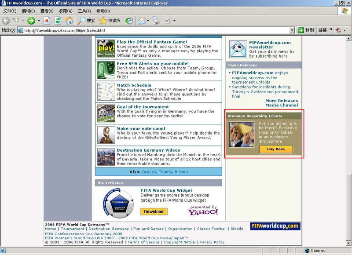Click the vertical scrollbar up arrow
Image resolution: width=352 pixels, height=255 pixels.
[348, 39]
